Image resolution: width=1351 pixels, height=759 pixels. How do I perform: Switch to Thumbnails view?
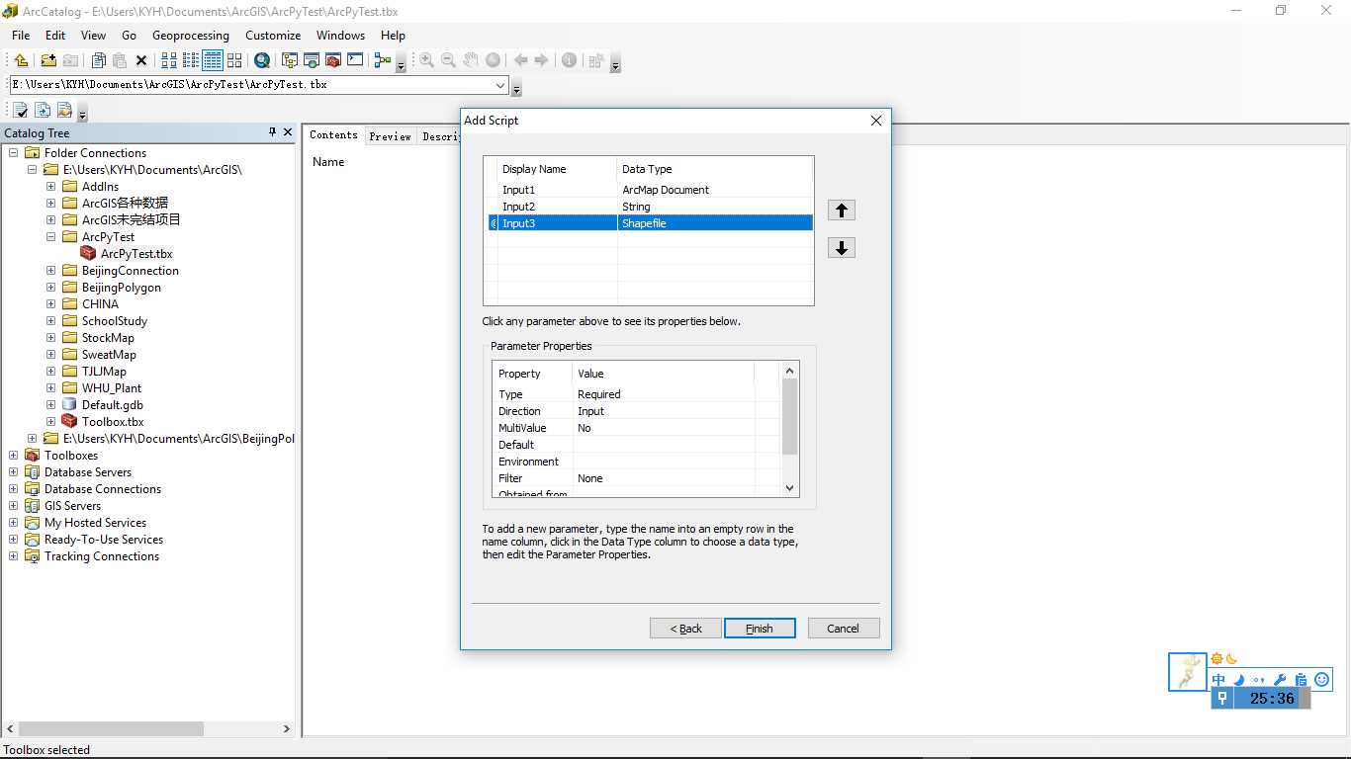pyautogui.click(x=234, y=60)
